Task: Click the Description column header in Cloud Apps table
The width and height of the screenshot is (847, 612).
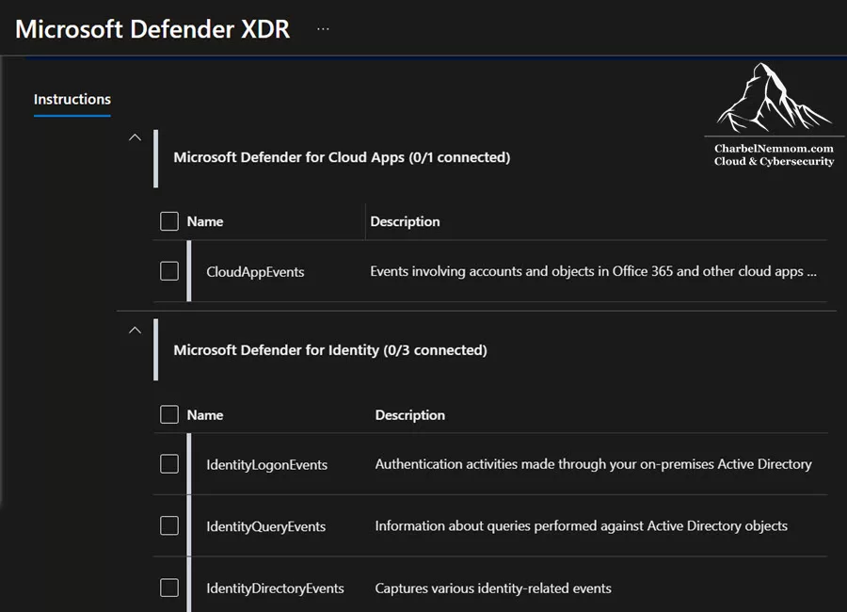Action: click(405, 221)
